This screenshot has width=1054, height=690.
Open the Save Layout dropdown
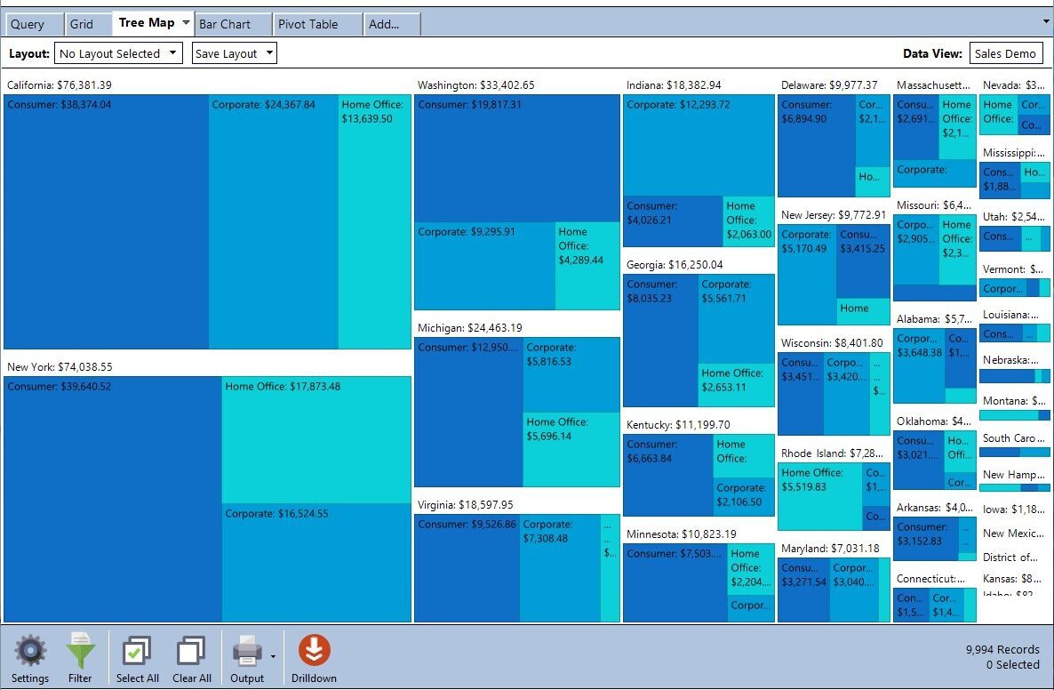(x=235, y=53)
